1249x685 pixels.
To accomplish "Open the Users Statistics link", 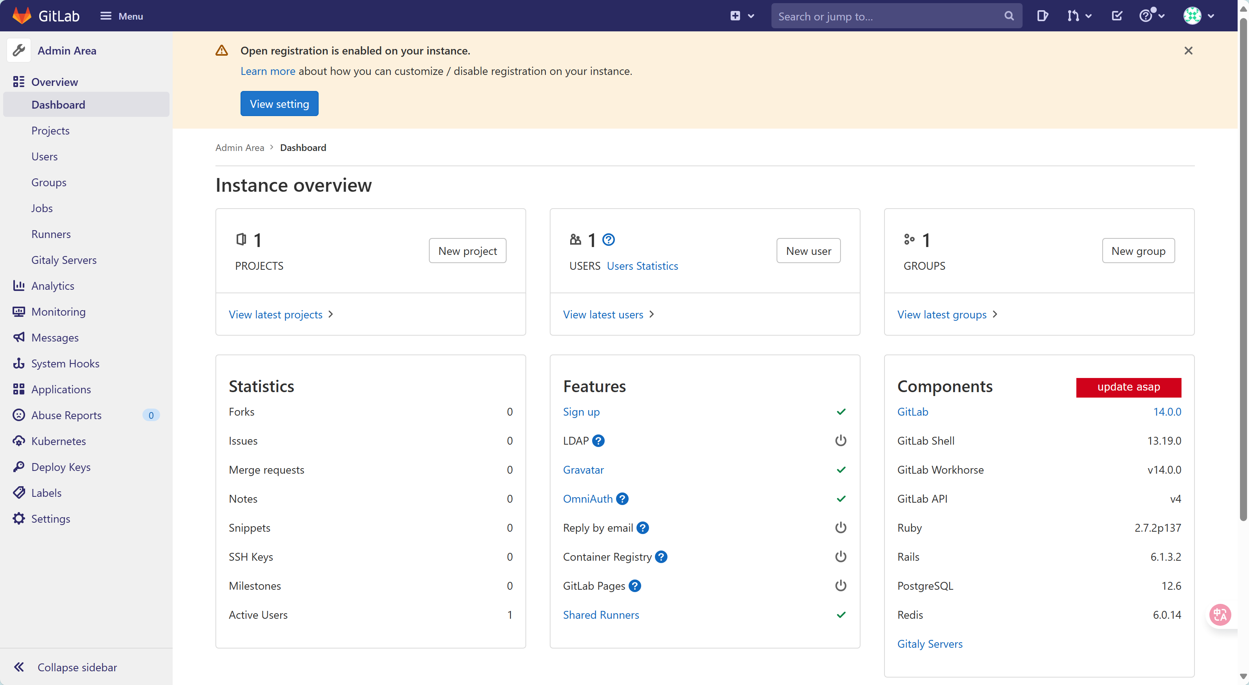I will click(x=642, y=266).
